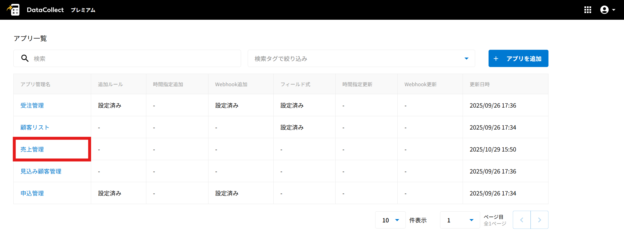The width and height of the screenshot is (624, 248).
Task: Open the page number dropdown
Action: click(x=460, y=220)
